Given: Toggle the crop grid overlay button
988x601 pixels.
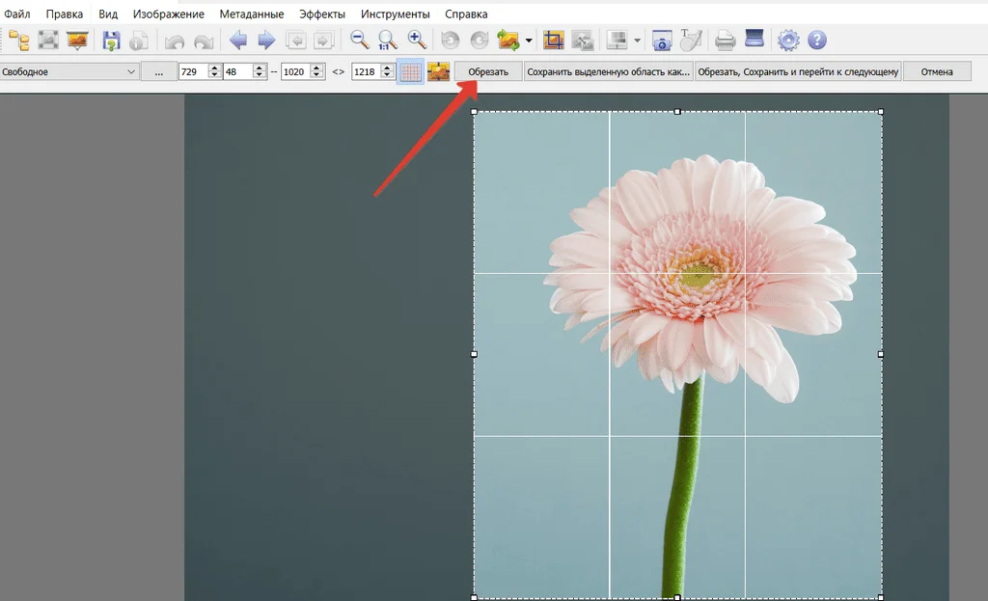Looking at the screenshot, I should click(410, 71).
